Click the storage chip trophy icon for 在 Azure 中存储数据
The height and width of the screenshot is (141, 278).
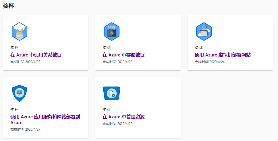coord(112,32)
